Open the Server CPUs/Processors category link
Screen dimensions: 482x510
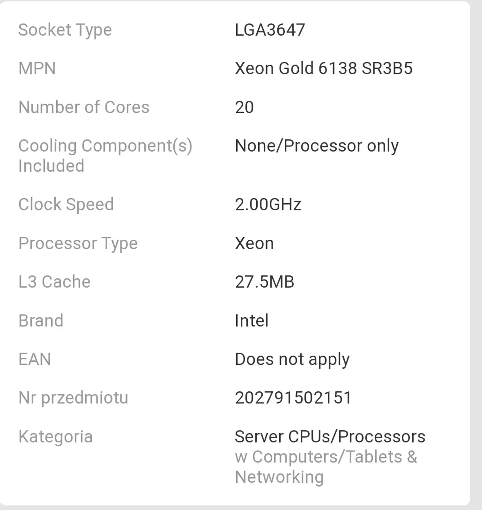coord(330,437)
